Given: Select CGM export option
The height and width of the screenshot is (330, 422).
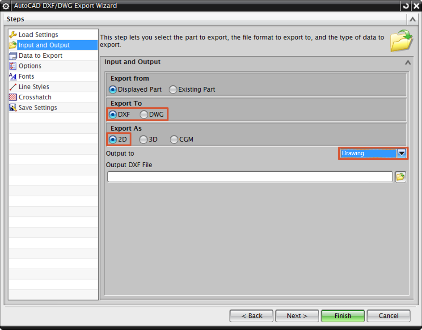Looking at the screenshot, I should [174, 140].
